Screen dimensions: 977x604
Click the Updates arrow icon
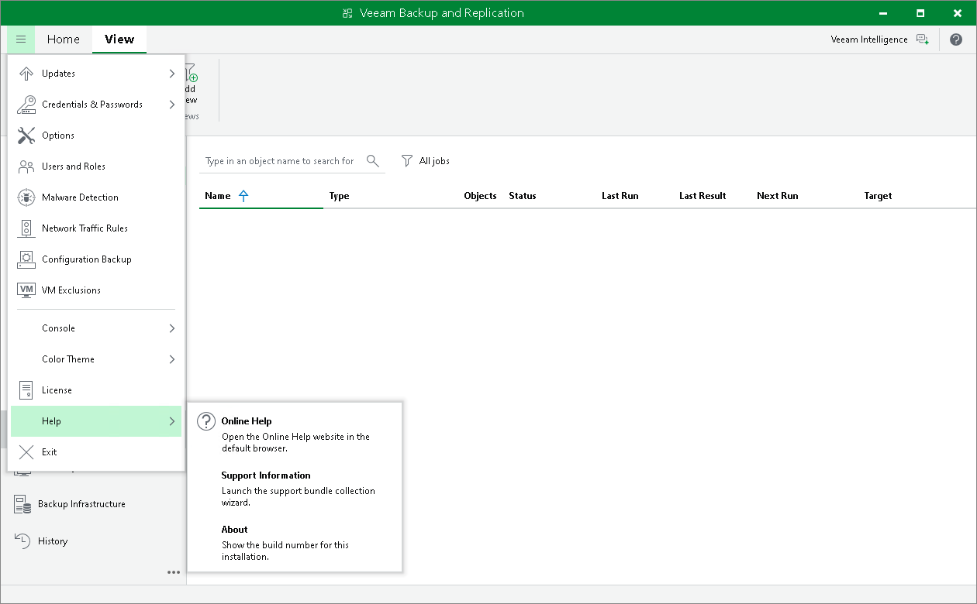[x=26, y=74]
